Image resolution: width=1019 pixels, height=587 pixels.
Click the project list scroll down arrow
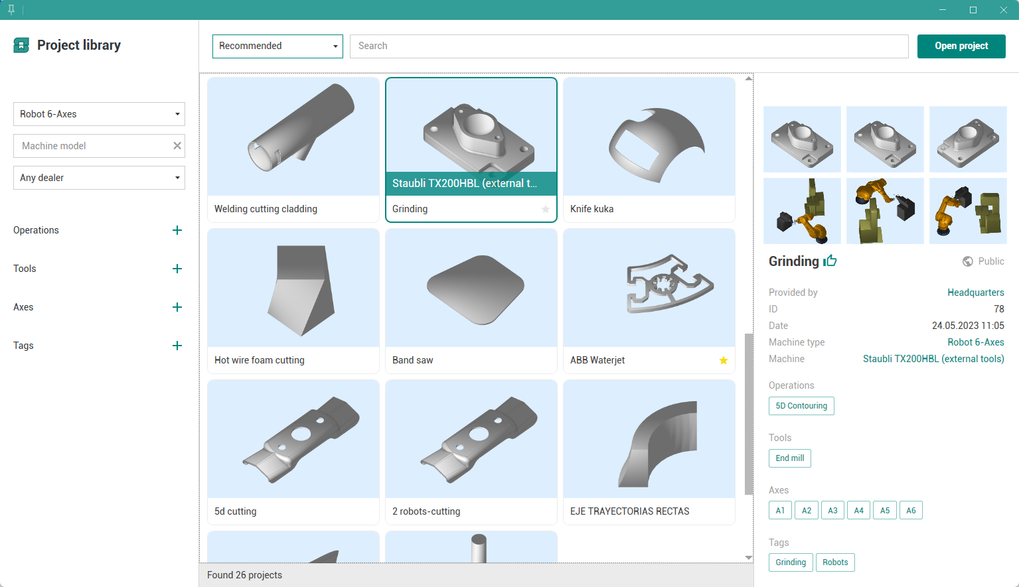tap(749, 557)
